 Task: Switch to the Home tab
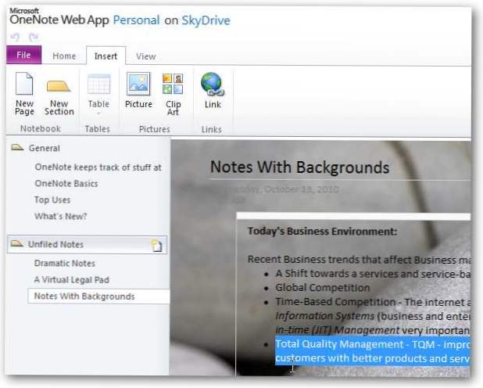click(x=64, y=56)
